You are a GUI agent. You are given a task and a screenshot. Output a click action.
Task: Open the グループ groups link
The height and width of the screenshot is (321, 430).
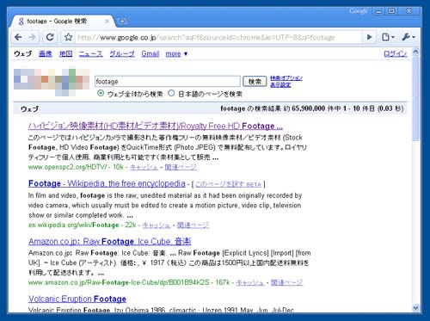coord(122,54)
